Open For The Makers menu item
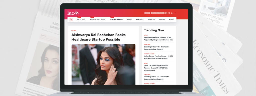 click(117, 19)
